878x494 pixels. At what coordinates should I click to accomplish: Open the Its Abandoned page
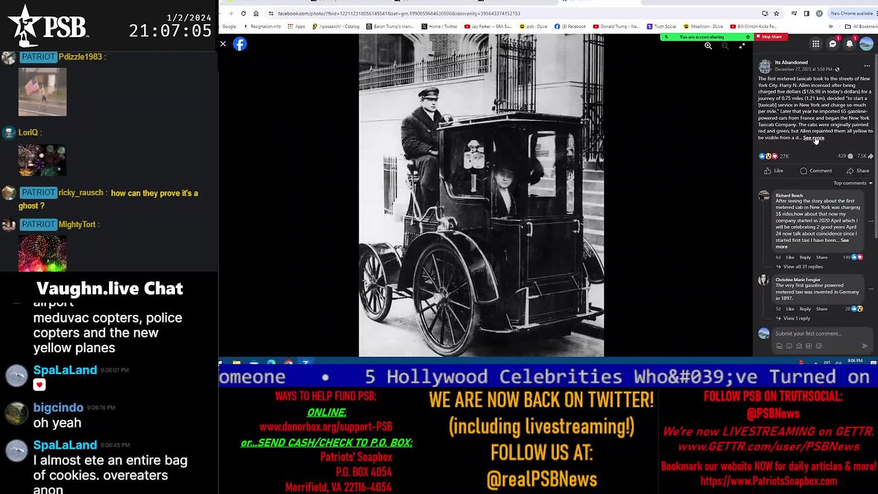tap(791, 62)
